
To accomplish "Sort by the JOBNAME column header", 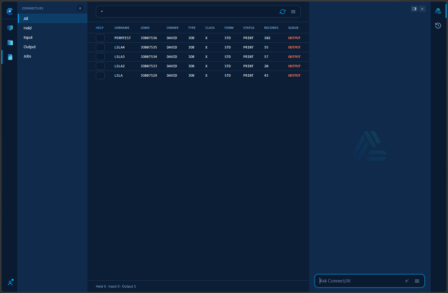I will click(122, 28).
